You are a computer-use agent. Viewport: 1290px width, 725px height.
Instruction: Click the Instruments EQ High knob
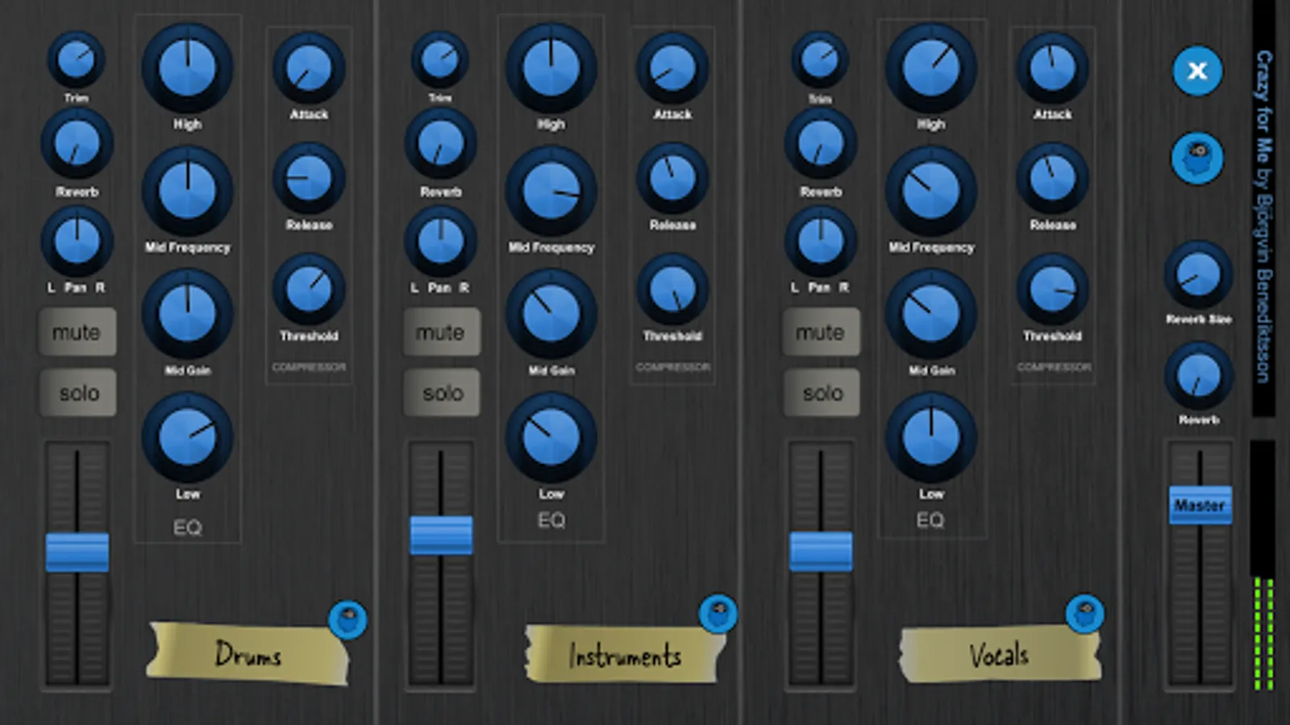551,68
